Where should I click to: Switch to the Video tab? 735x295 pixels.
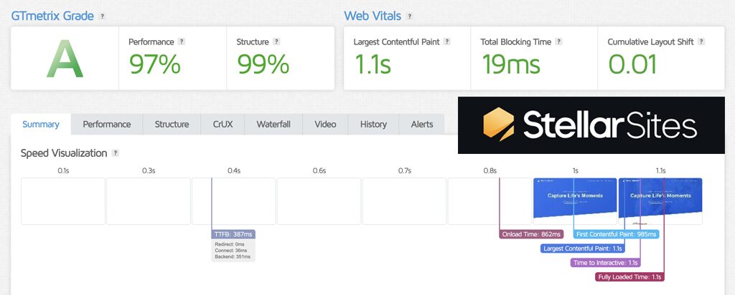pos(325,125)
